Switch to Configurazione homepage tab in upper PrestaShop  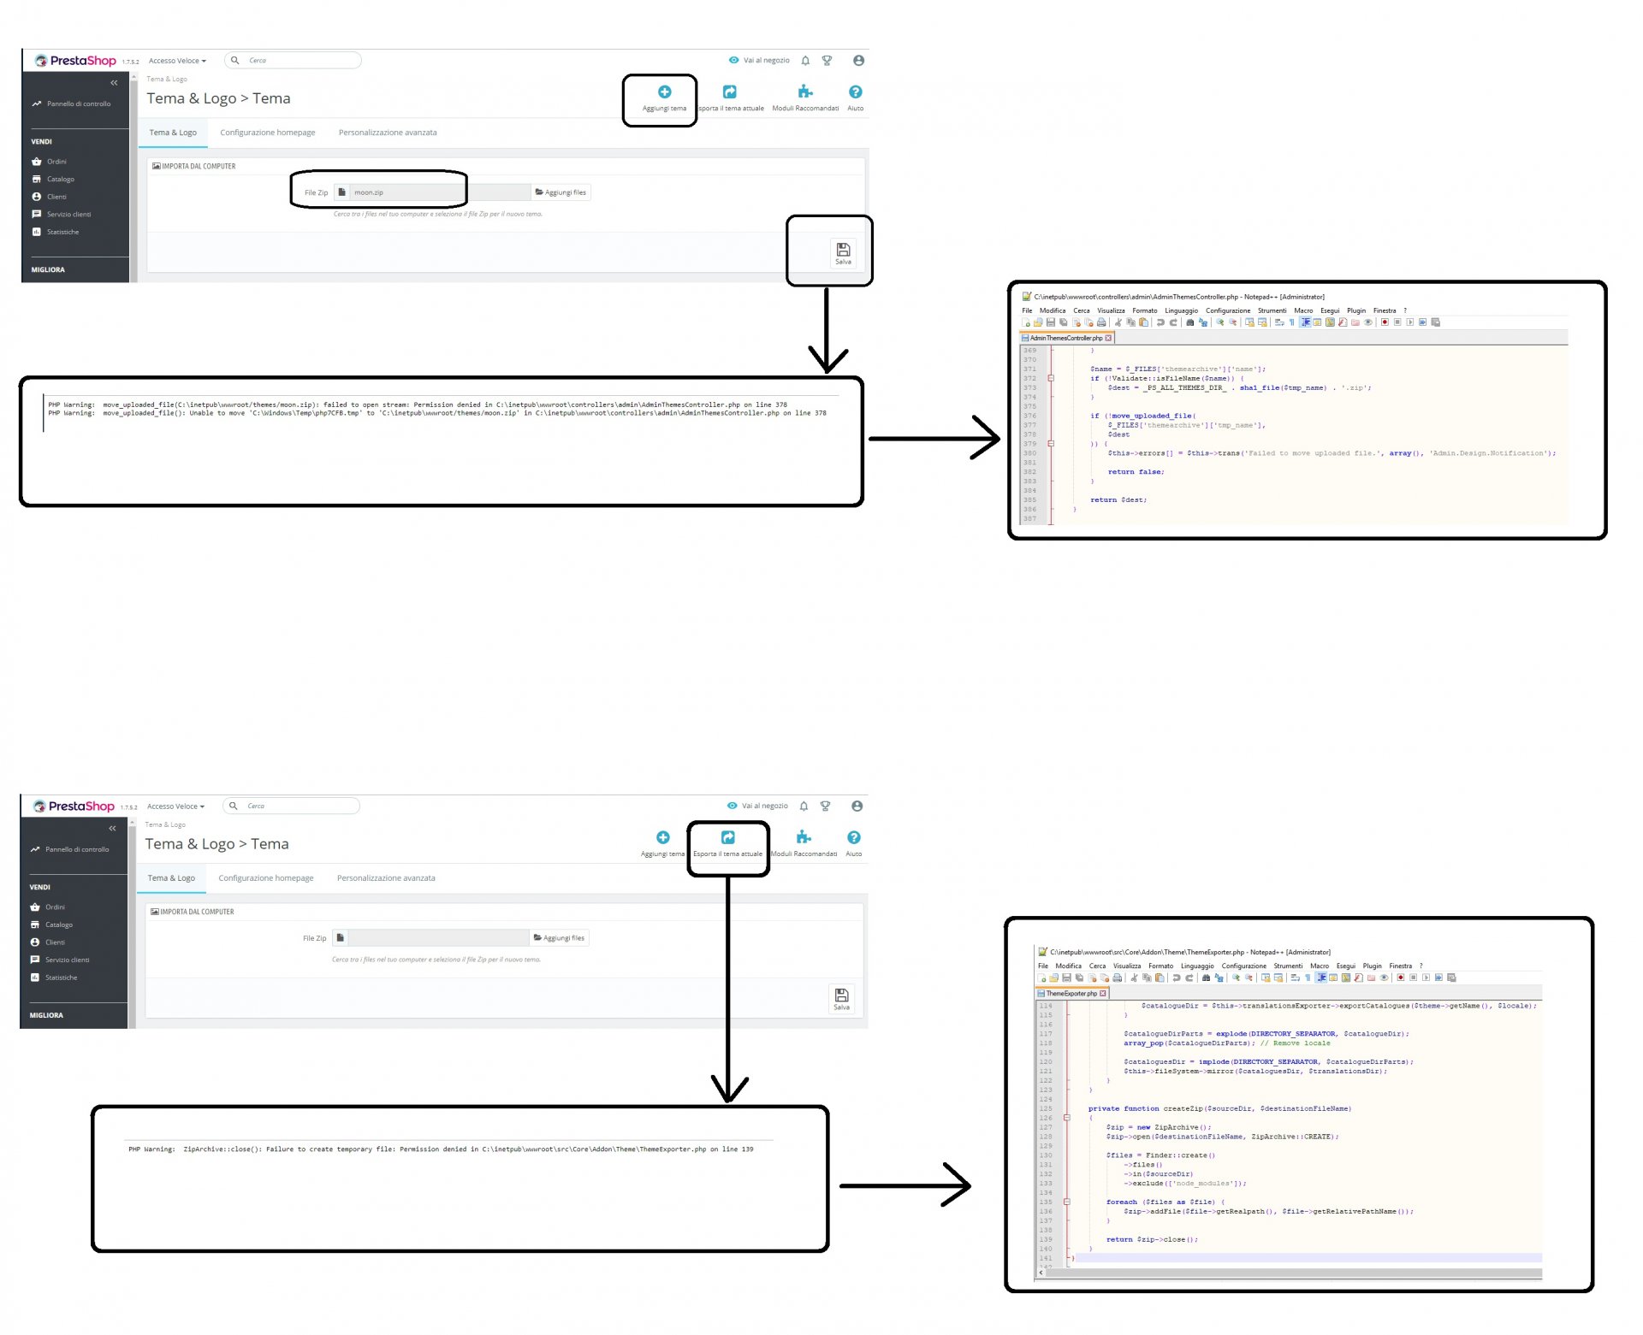click(267, 133)
